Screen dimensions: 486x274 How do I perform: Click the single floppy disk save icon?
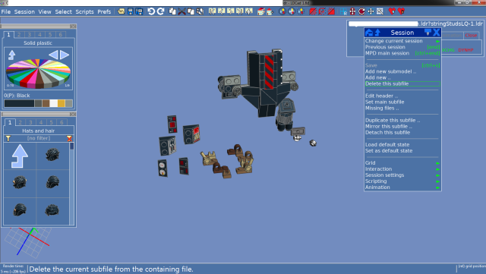131,12
